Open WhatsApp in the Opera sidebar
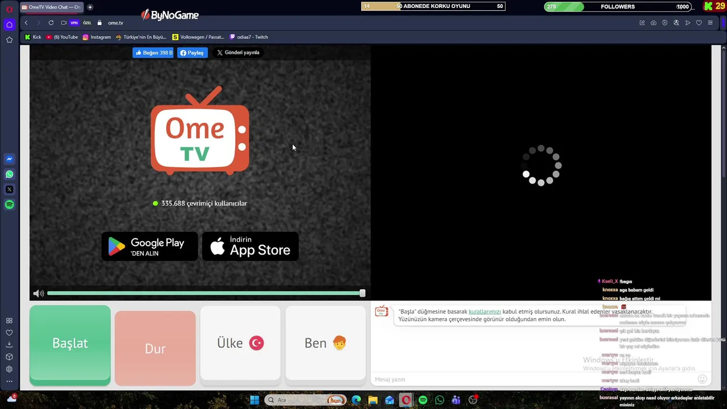Image resolution: width=727 pixels, height=409 pixels. tap(9, 174)
